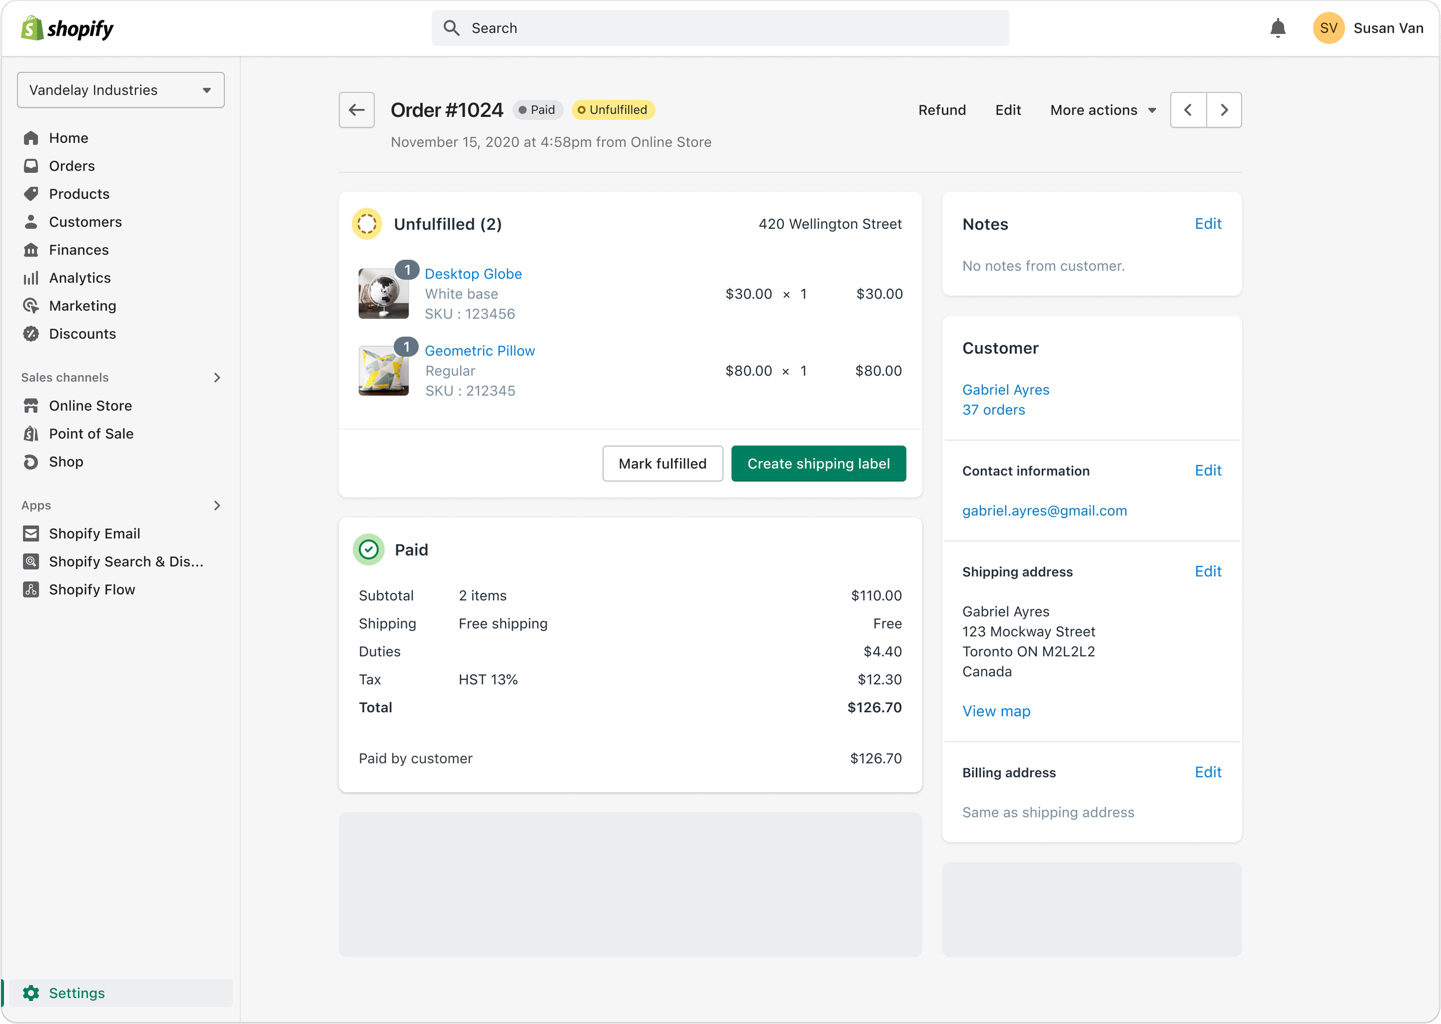
Task: Click the Marketing sidebar icon
Action: (31, 306)
